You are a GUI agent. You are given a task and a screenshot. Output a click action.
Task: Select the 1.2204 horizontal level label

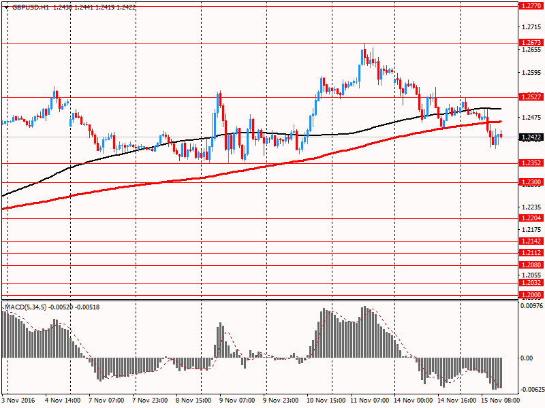[530, 218]
